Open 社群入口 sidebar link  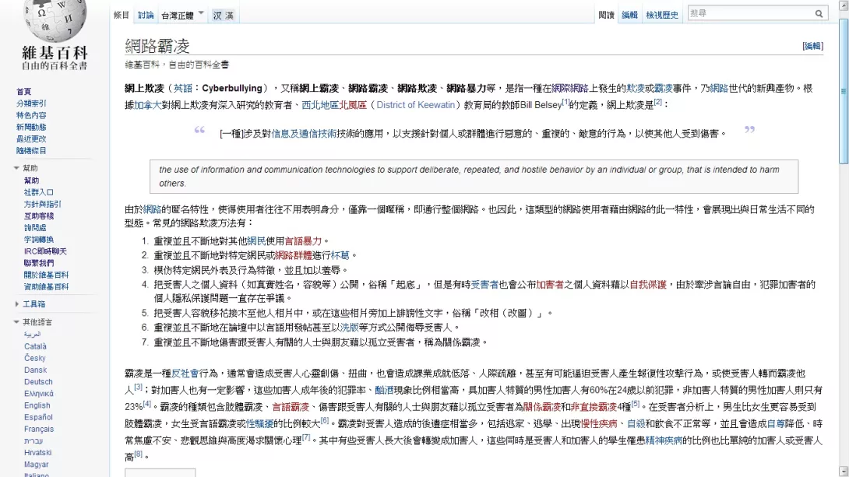pos(39,192)
